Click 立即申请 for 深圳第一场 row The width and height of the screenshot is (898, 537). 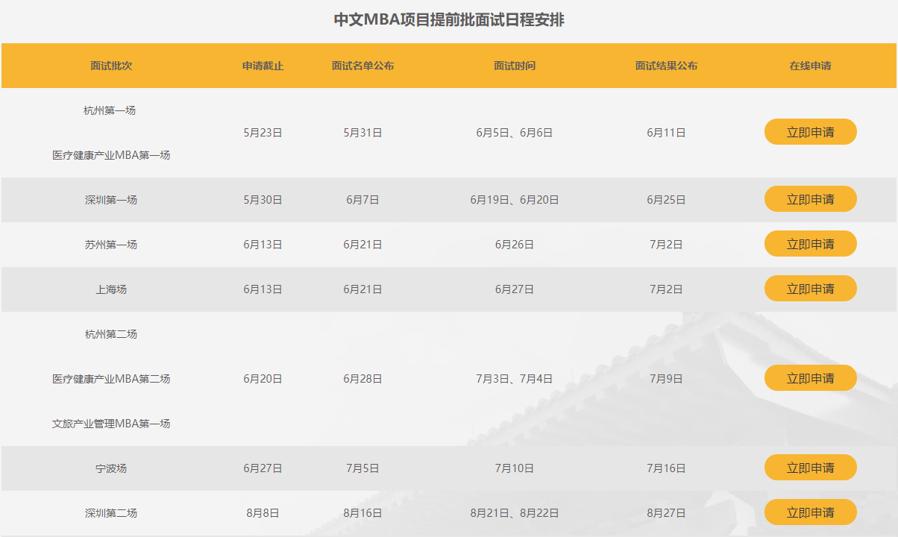[x=810, y=199]
